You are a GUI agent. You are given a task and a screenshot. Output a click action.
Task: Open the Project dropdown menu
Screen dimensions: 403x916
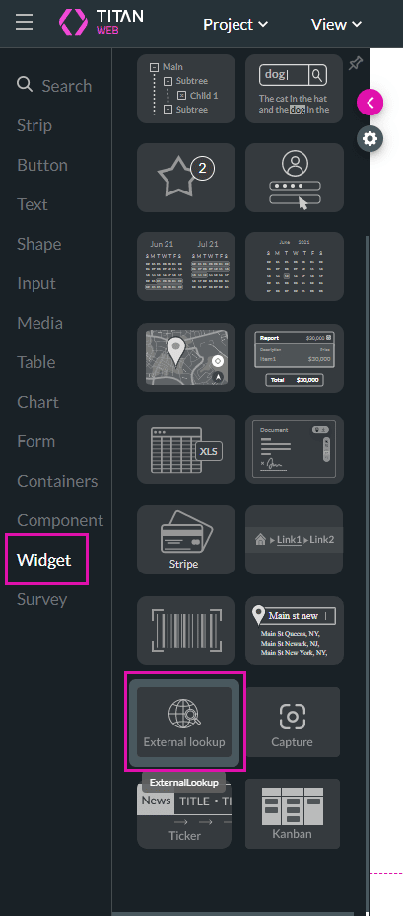(235, 25)
